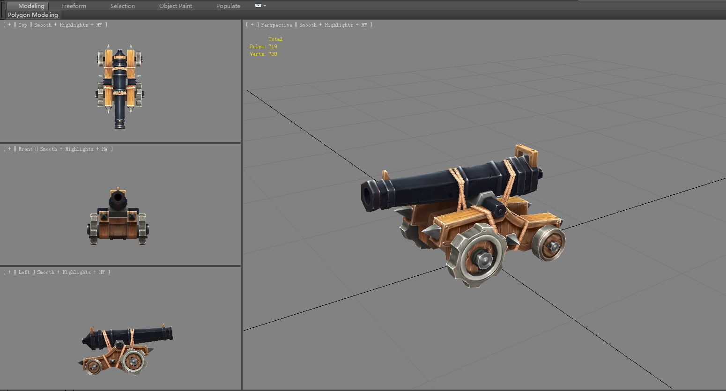Open the Left viewport Smooth + Highlights shading menu

[x=71, y=272]
